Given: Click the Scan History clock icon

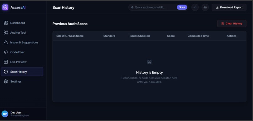Looking at the screenshot, I should click(x=6, y=72).
